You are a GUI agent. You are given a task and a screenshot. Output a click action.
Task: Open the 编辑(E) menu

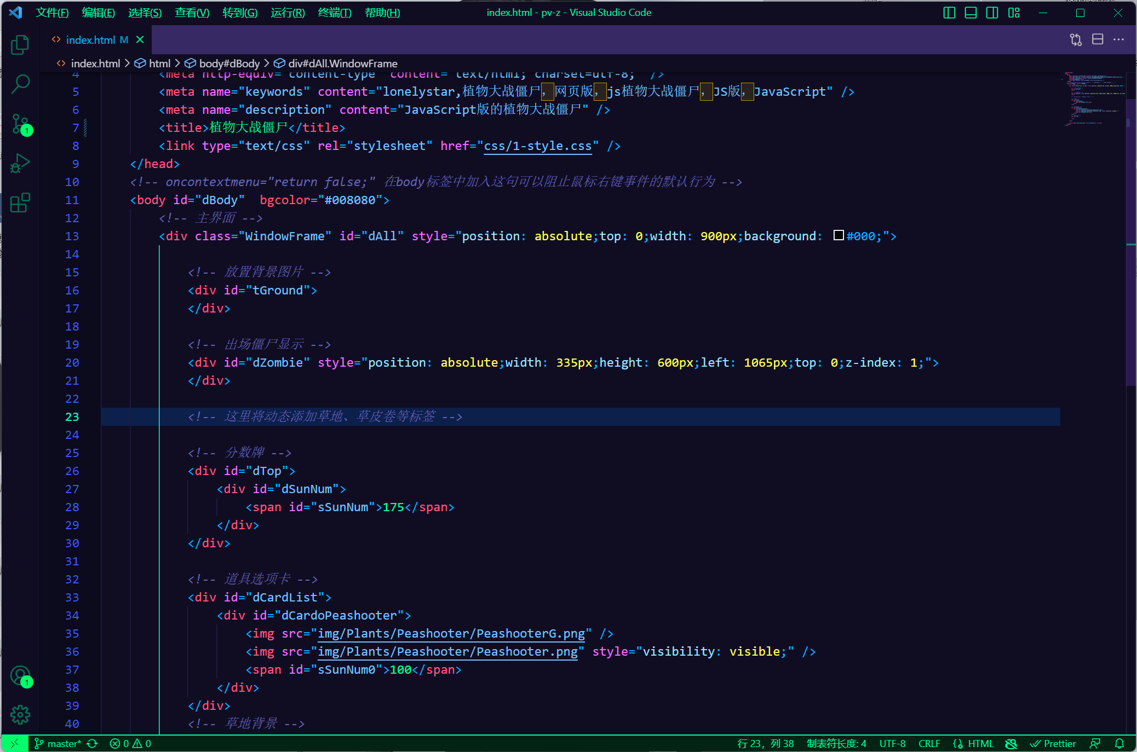99,13
